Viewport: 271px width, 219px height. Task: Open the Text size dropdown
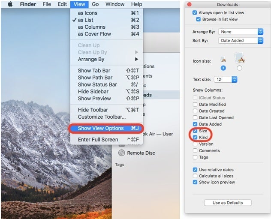pos(226,79)
